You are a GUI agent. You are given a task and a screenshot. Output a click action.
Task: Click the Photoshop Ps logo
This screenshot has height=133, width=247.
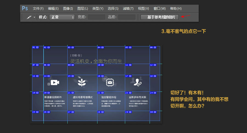(25, 8)
